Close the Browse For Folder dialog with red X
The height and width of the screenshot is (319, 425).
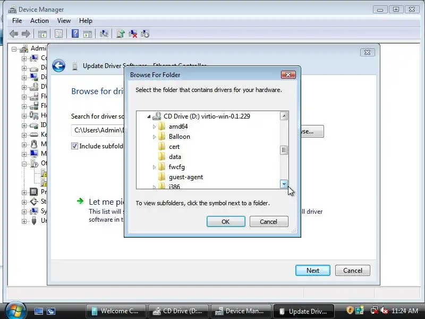point(288,74)
